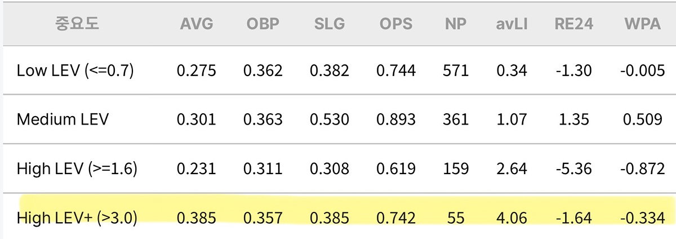The width and height of the screenshot is (676, 239).
Task: Click the -0.872 WPA value in High LEV row
Action: pyautogui.click(x=641, y=169)
